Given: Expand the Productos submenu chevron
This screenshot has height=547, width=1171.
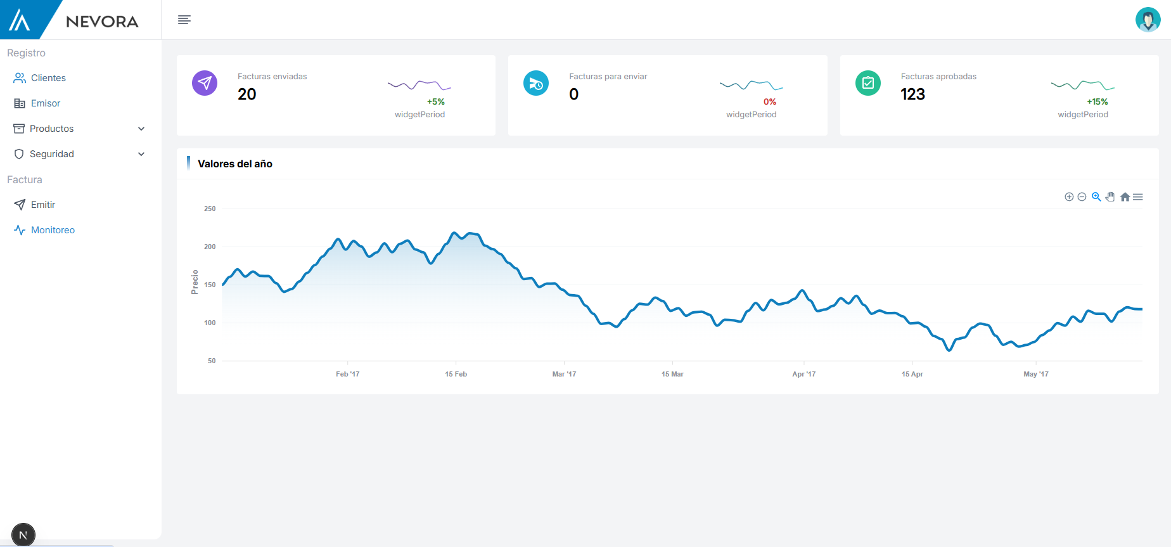Looking at the screenshot, I should tap(141, 129).
